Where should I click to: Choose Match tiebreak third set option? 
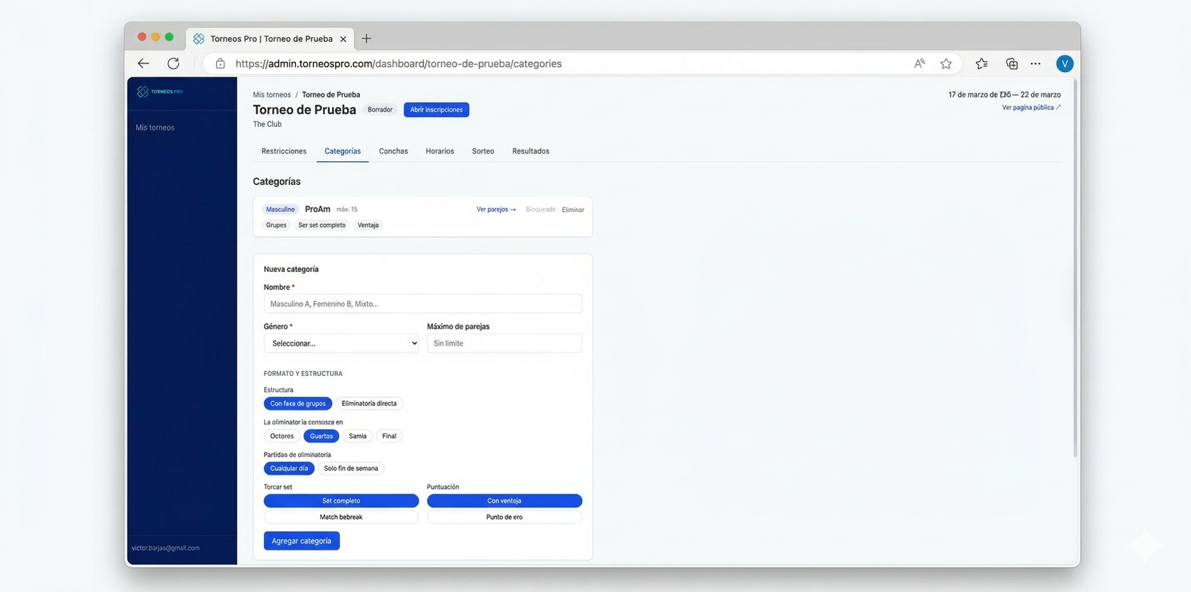(x=341, y=517)
